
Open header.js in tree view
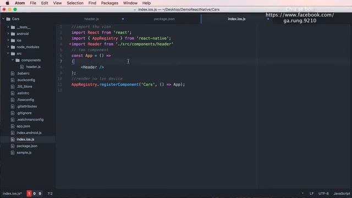[33, 67]
